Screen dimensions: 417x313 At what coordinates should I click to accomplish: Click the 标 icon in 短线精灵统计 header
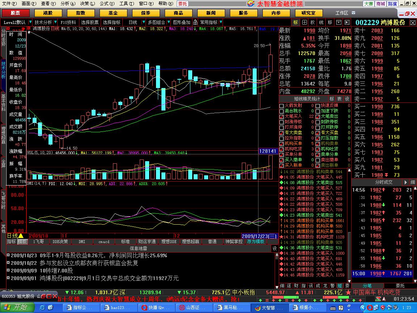point(332,99)
